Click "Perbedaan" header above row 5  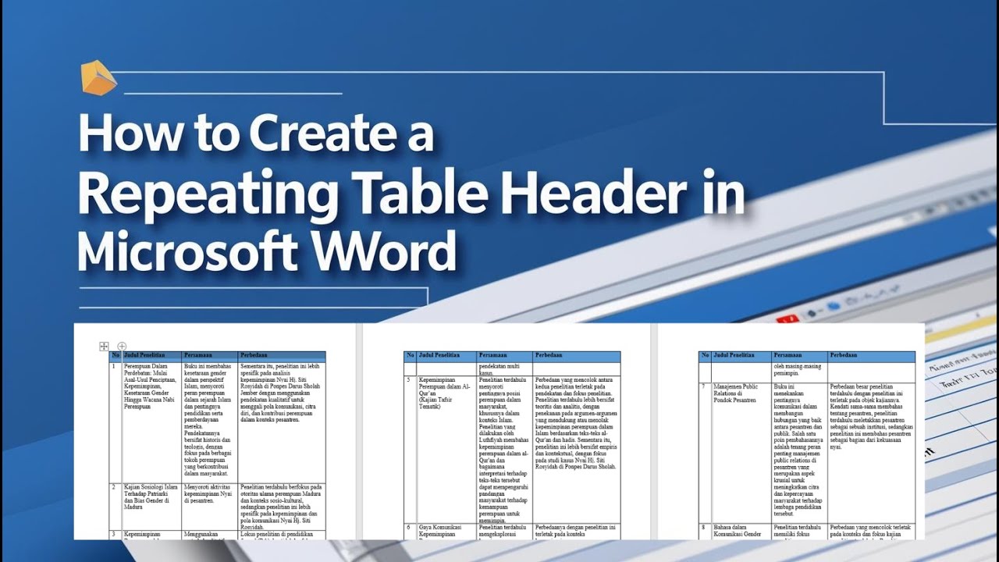tap(577, 356)
